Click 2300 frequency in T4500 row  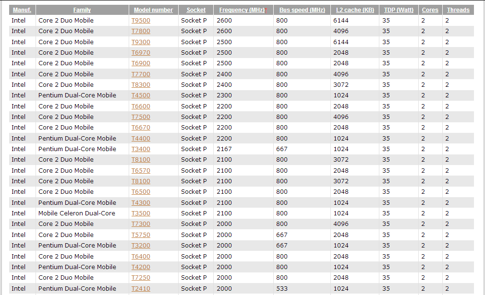224,95
